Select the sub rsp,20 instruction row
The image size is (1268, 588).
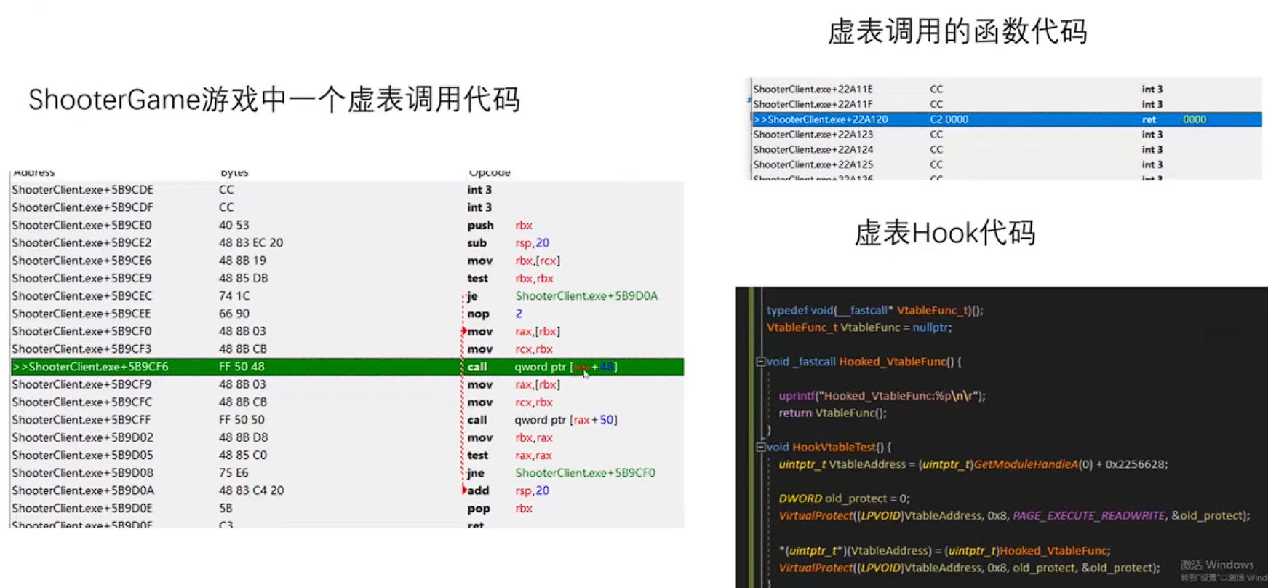tap(347, 243)
